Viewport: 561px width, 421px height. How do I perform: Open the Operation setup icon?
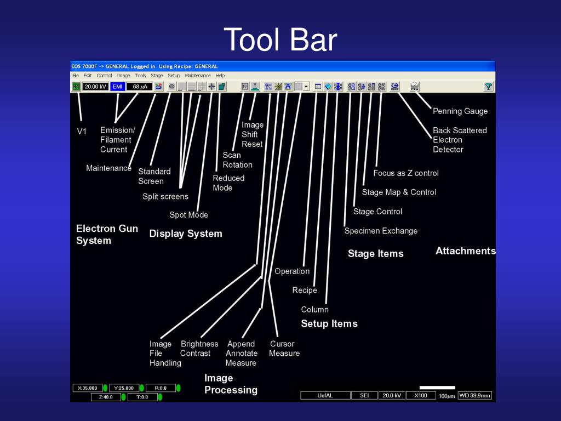pyautogui.click(x=318, y=87)
